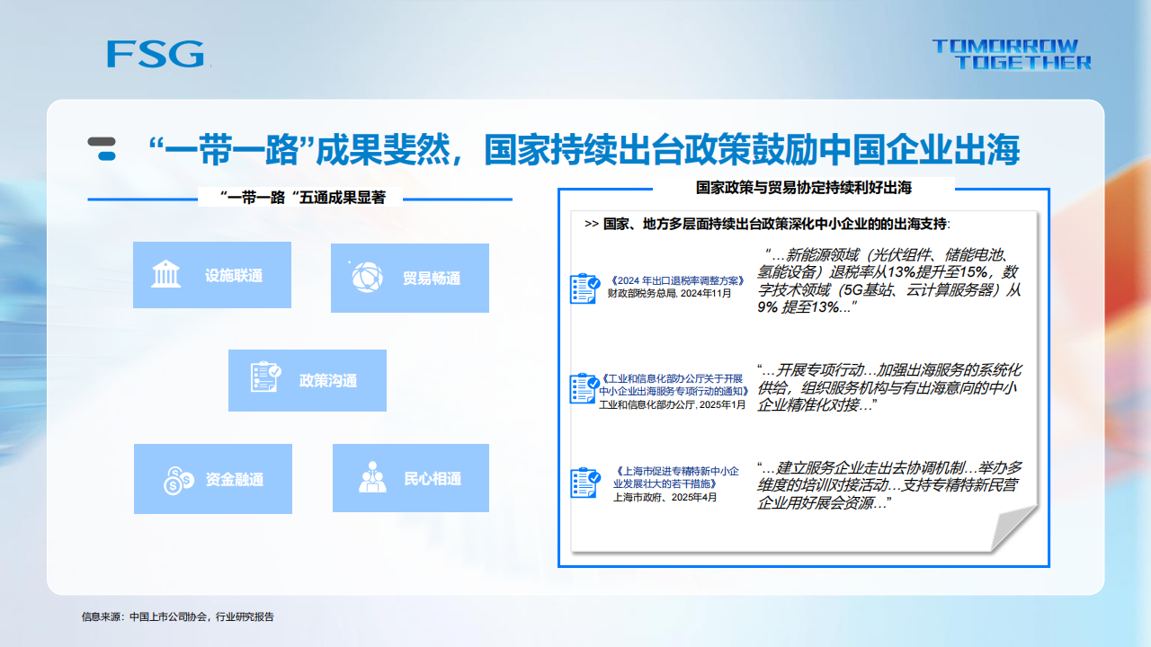The height and width of the screenshot is (647, 1151).
Task: Select the 政策沟通 box label
Action: 328,381
